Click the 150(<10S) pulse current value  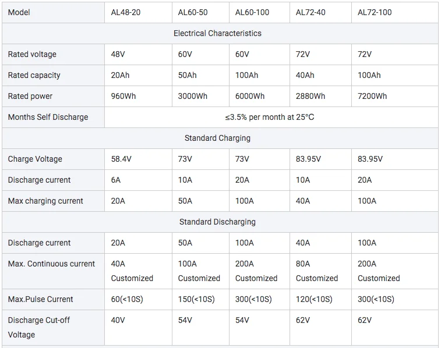point(196,299)
